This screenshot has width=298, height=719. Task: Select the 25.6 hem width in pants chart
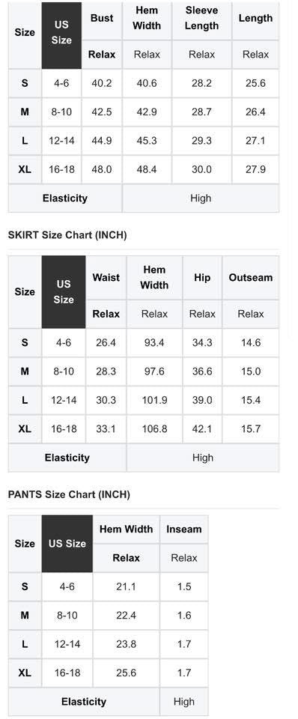pos(126,673)
